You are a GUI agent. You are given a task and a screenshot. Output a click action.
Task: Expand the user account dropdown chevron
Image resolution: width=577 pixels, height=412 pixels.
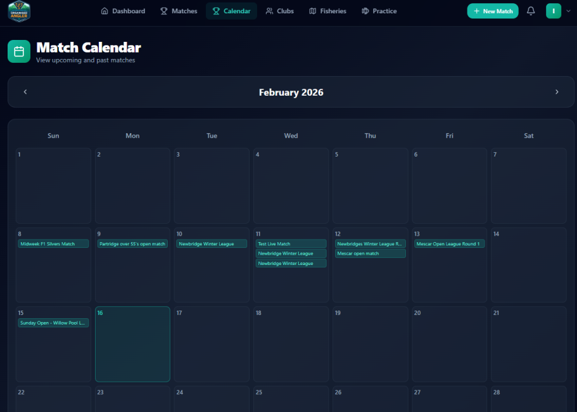pyautogui.click(x=567, y=11)
